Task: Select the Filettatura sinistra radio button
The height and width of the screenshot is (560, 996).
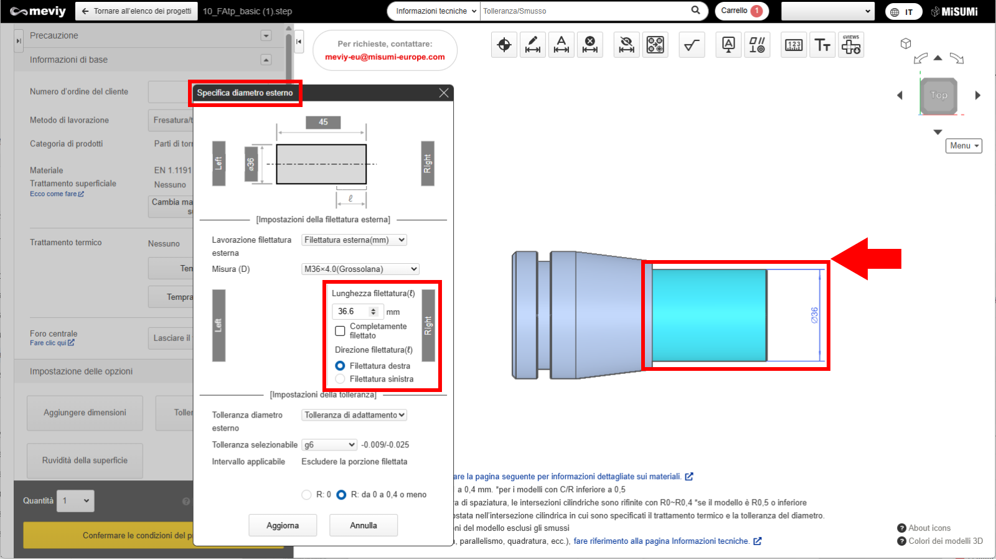Action: [x=341, y=379]
